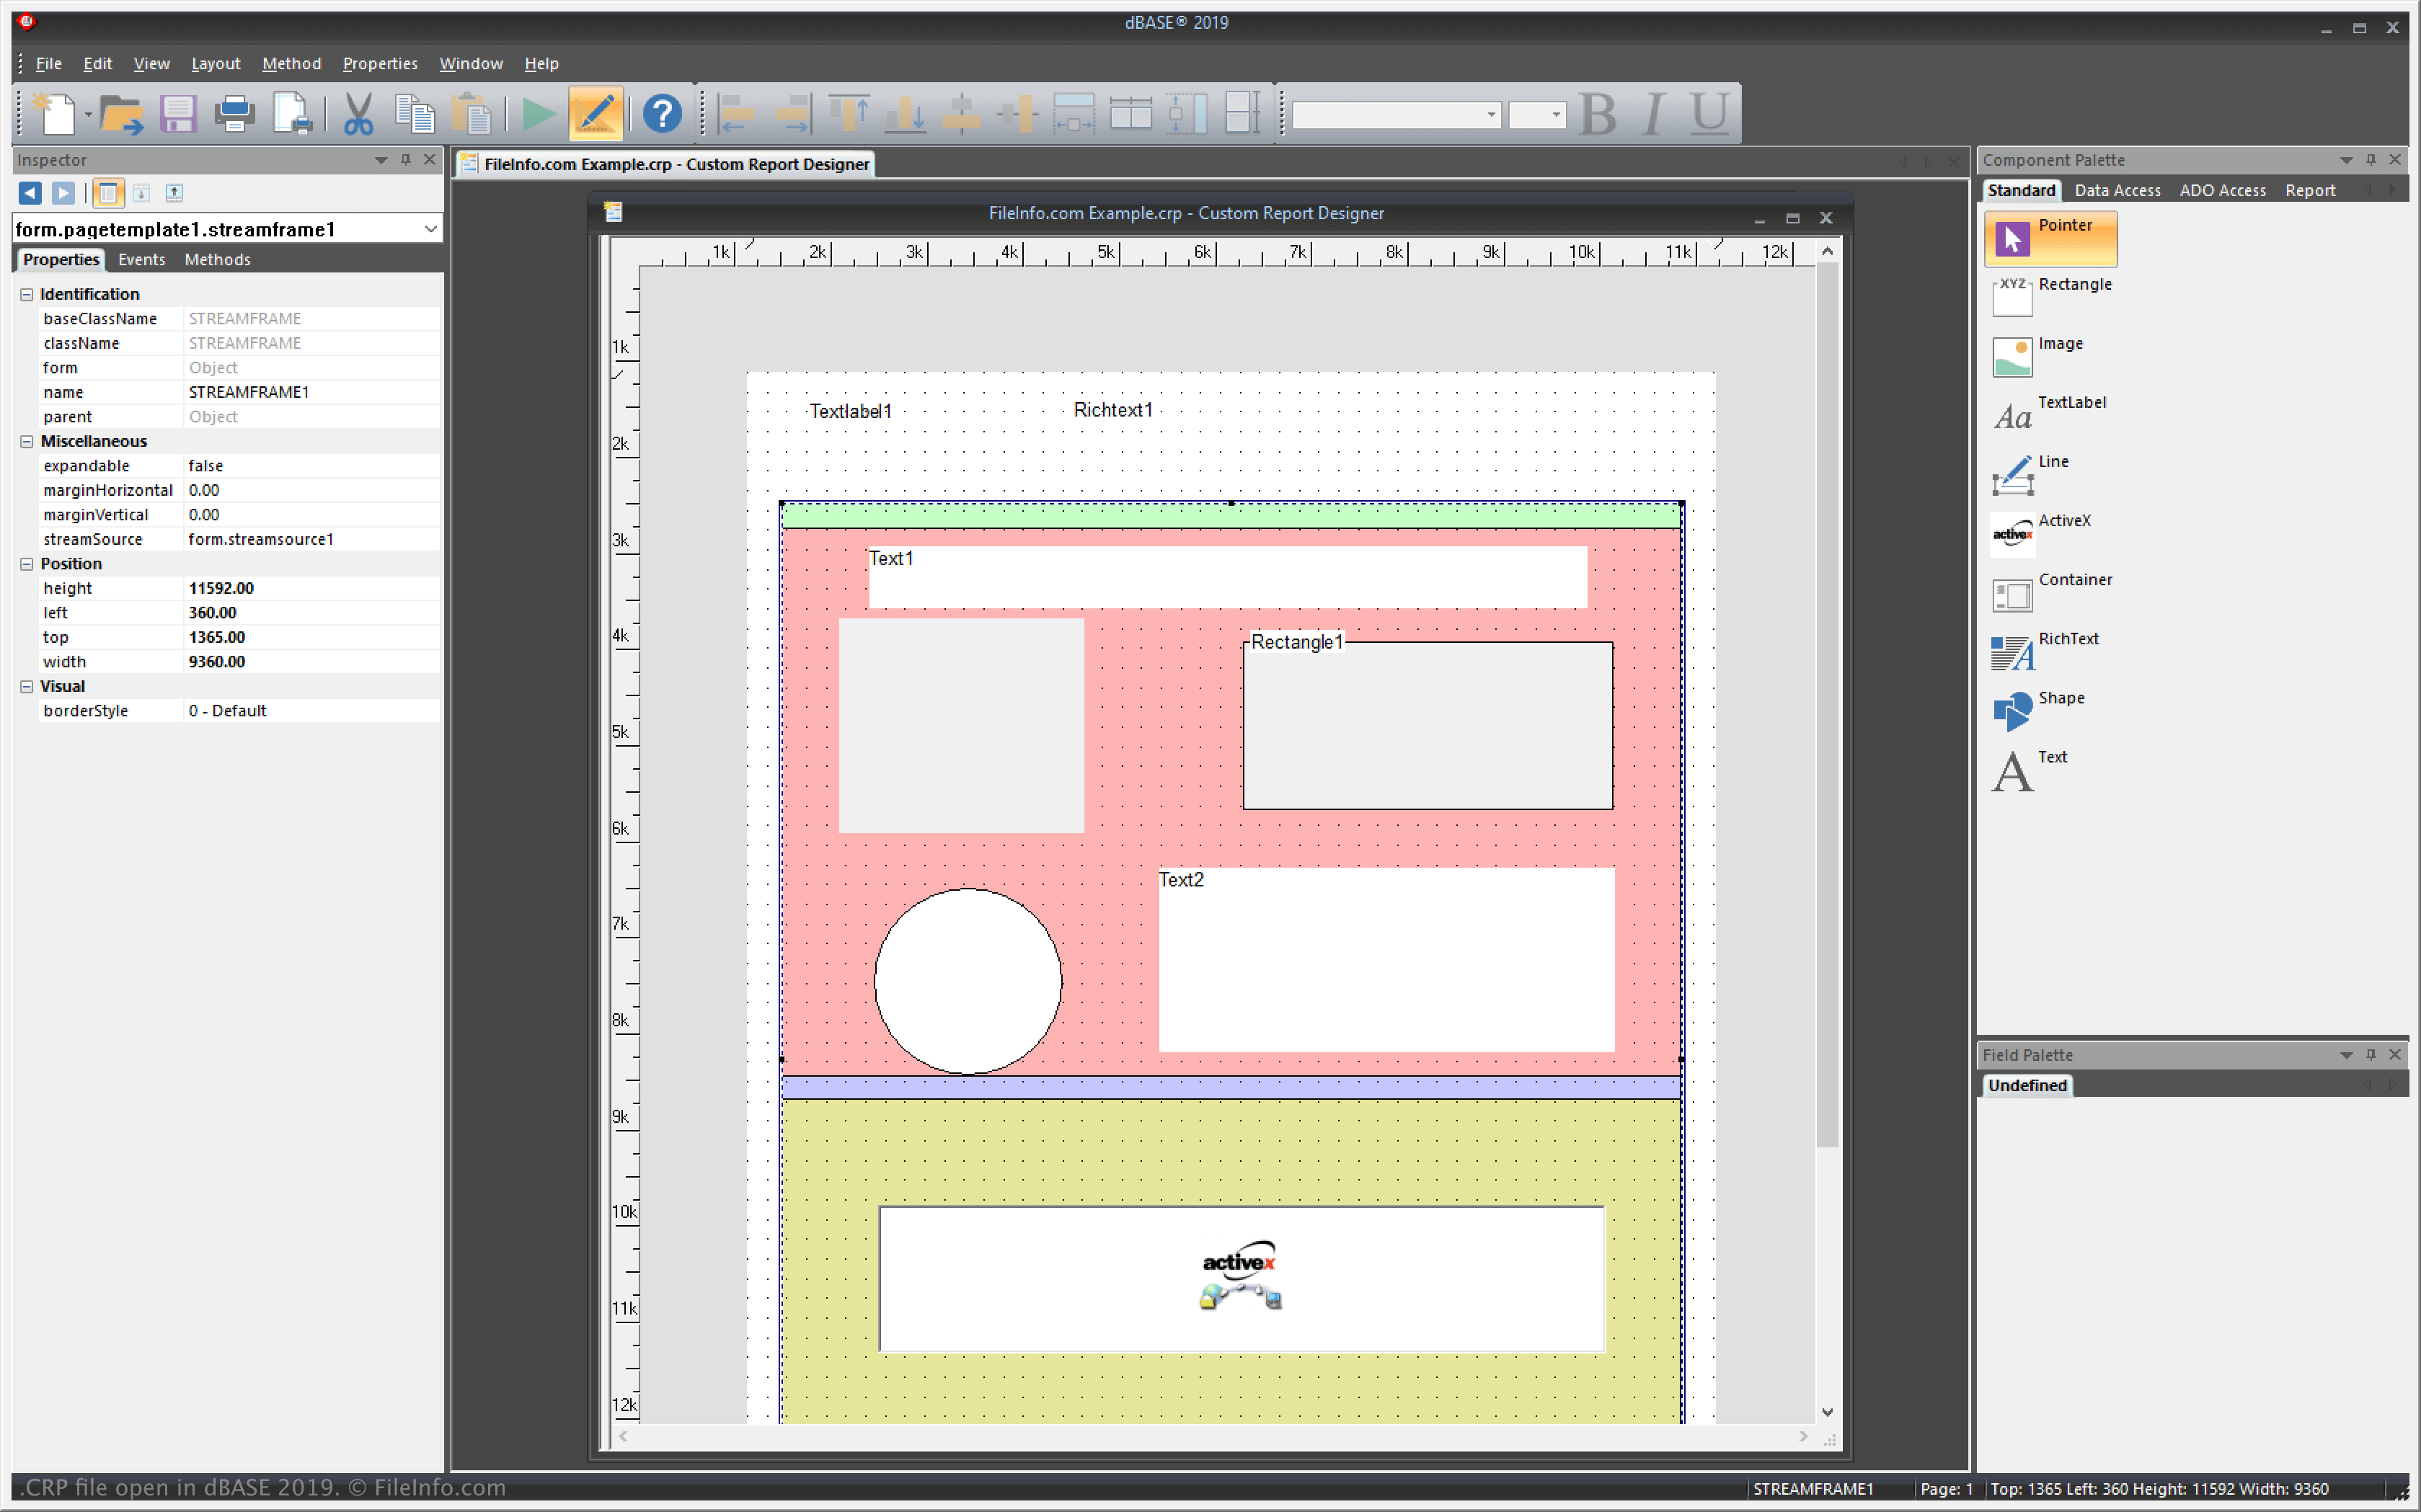Click the height value 11592.00 field

[311, 588]
